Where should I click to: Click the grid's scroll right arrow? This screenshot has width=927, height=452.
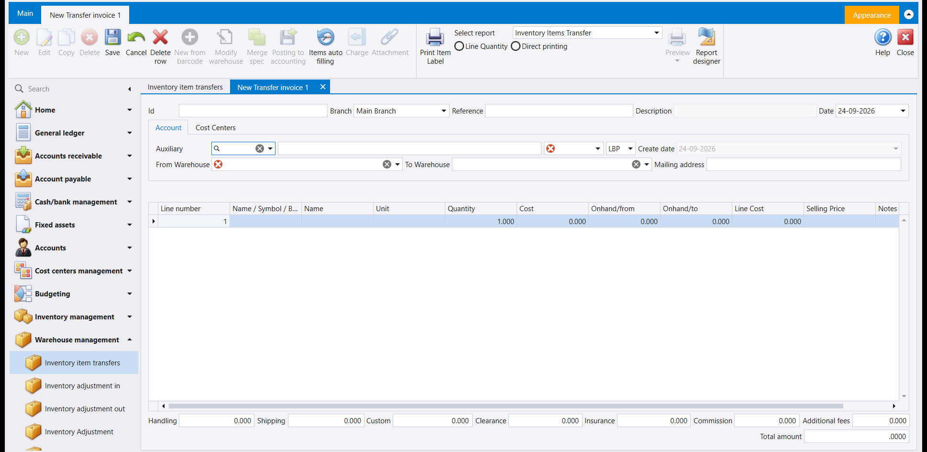(x=894, y=406)
